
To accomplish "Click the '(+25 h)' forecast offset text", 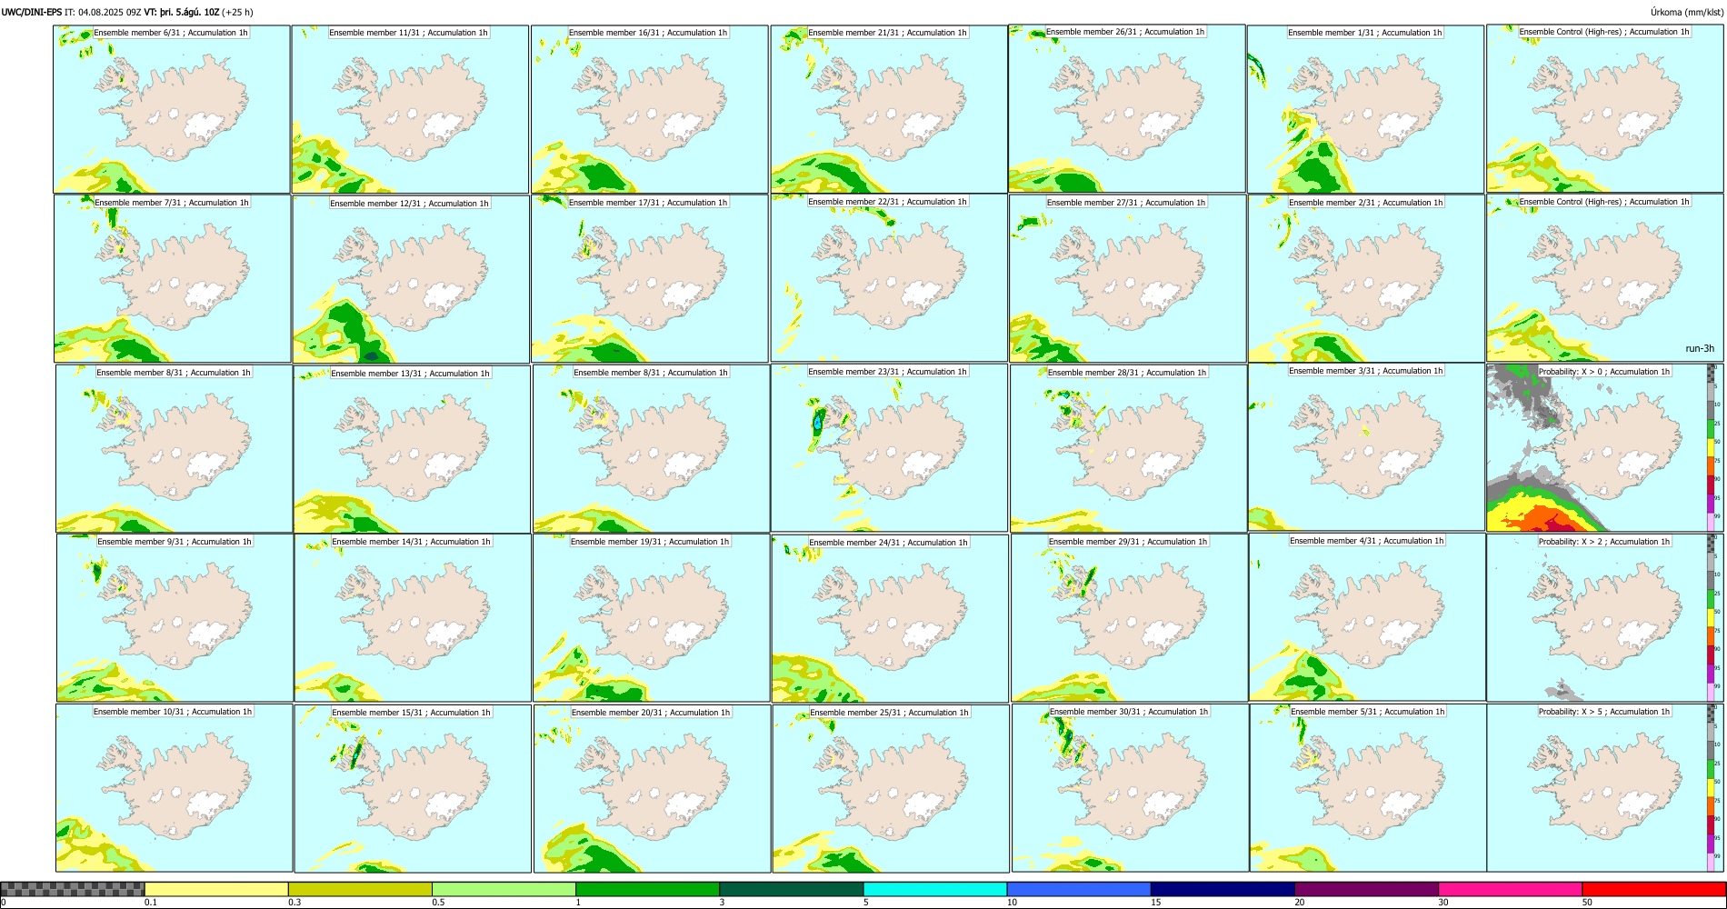I will (x=238, y=12).
